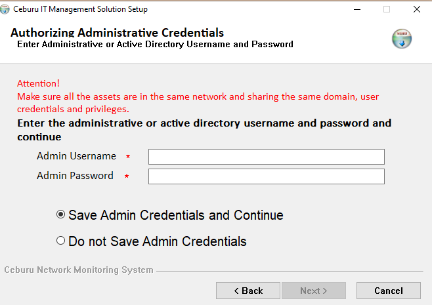Minimize the setup window
The height and width of the screenshot is (305, 432).
(x=357, y=9)
